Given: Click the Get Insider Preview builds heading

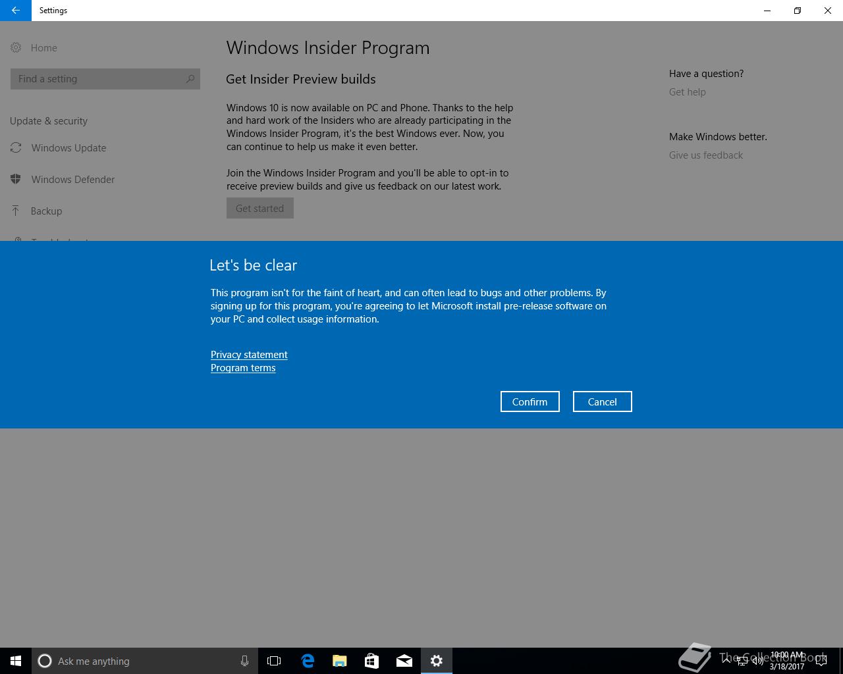Looking at the screenshot, I should point(301,79).
